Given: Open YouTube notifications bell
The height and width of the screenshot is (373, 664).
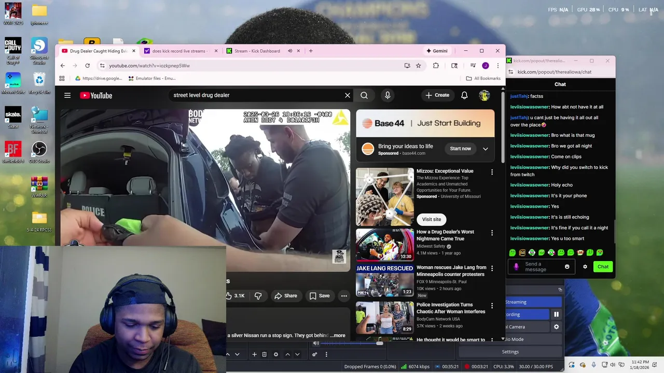Looking at the screenshot, I should pyautogui.click(x=464, y=95).
